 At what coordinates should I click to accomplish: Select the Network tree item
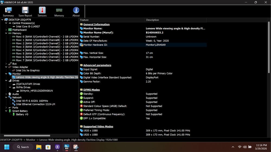[17, 97]
